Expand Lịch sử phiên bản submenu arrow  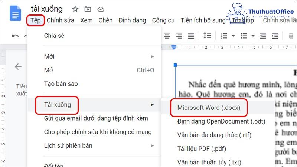pyautogui.click(x=152, y=145)
